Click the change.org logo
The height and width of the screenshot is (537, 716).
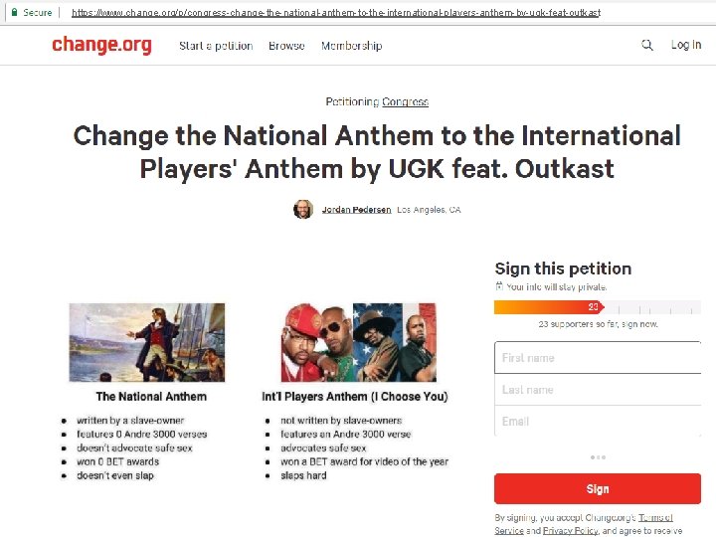click(101, 46)
